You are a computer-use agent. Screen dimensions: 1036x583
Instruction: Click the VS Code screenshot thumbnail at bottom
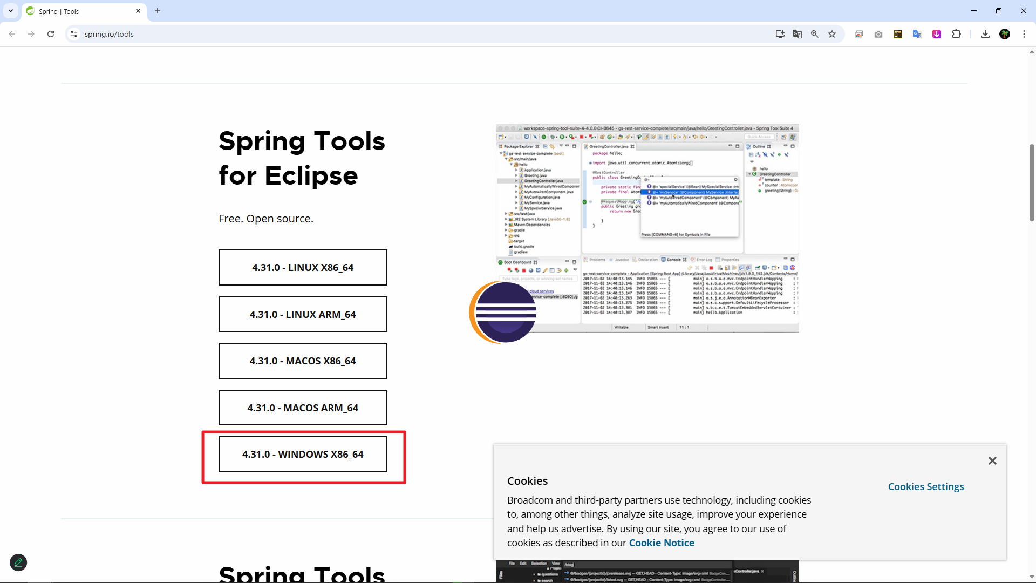tap(647, 571)
